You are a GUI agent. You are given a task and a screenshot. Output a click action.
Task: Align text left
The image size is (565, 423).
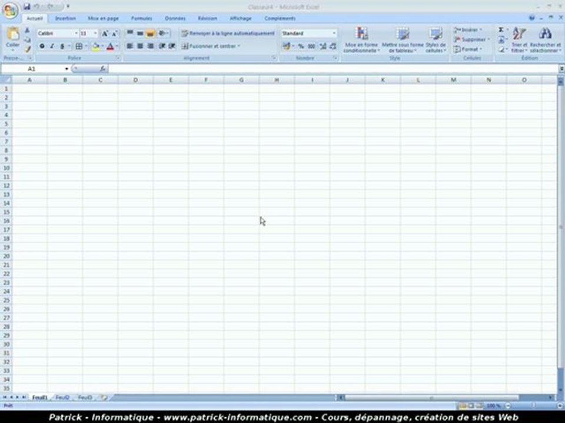129,46
